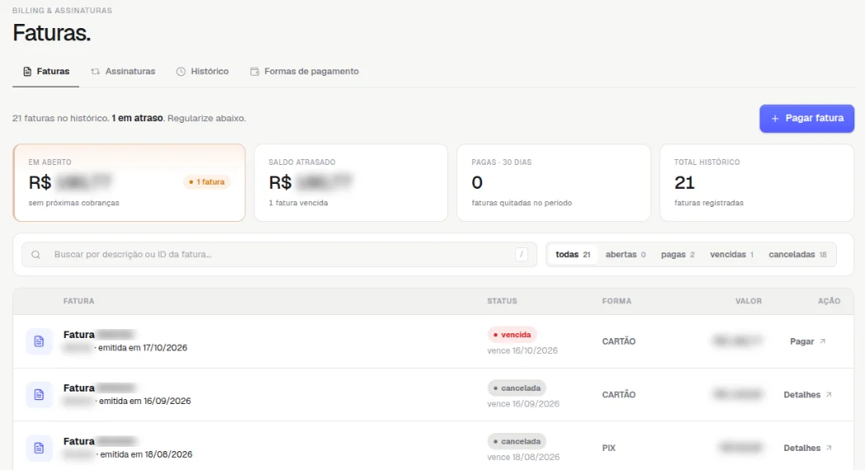Click the arrow icon next to Pagar
865x470 pixels.
click(823, 341)
